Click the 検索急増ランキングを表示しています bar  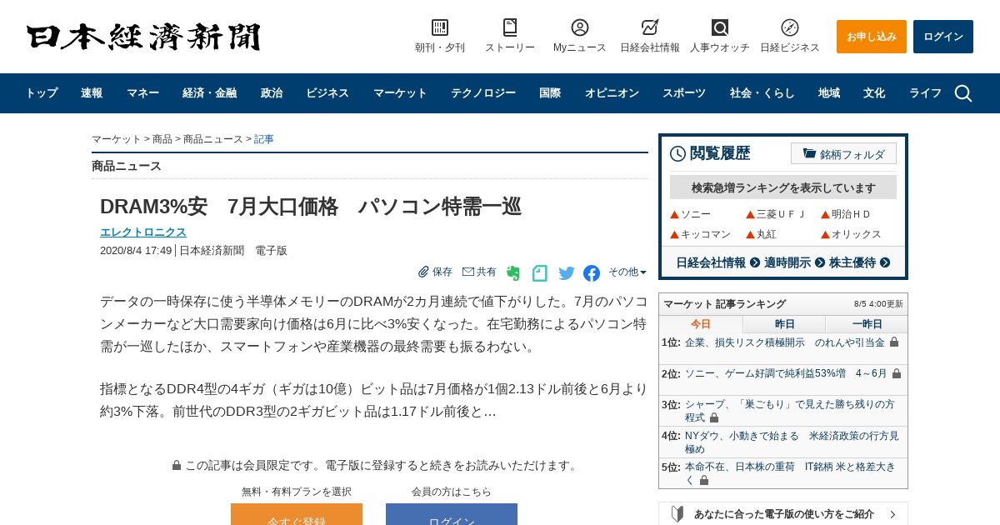click(x=783, y=187)
